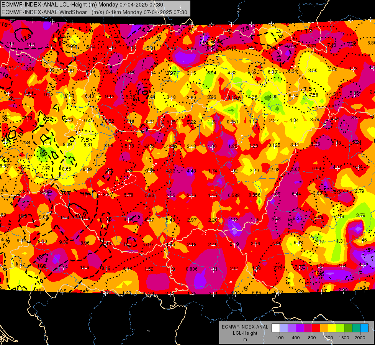The image size is (375, 345).
Task: Click the light blue legend swatch
Action: pyautogui.click(x=364, y=328)
